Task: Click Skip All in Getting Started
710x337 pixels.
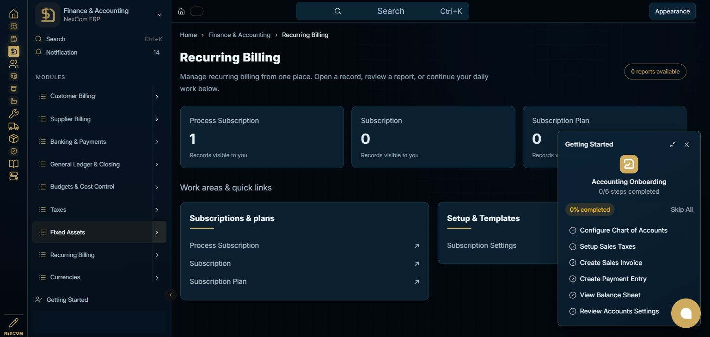Action: [682, 209]
